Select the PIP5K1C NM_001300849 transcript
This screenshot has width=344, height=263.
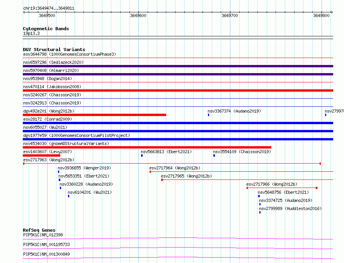tap(46, 254)
